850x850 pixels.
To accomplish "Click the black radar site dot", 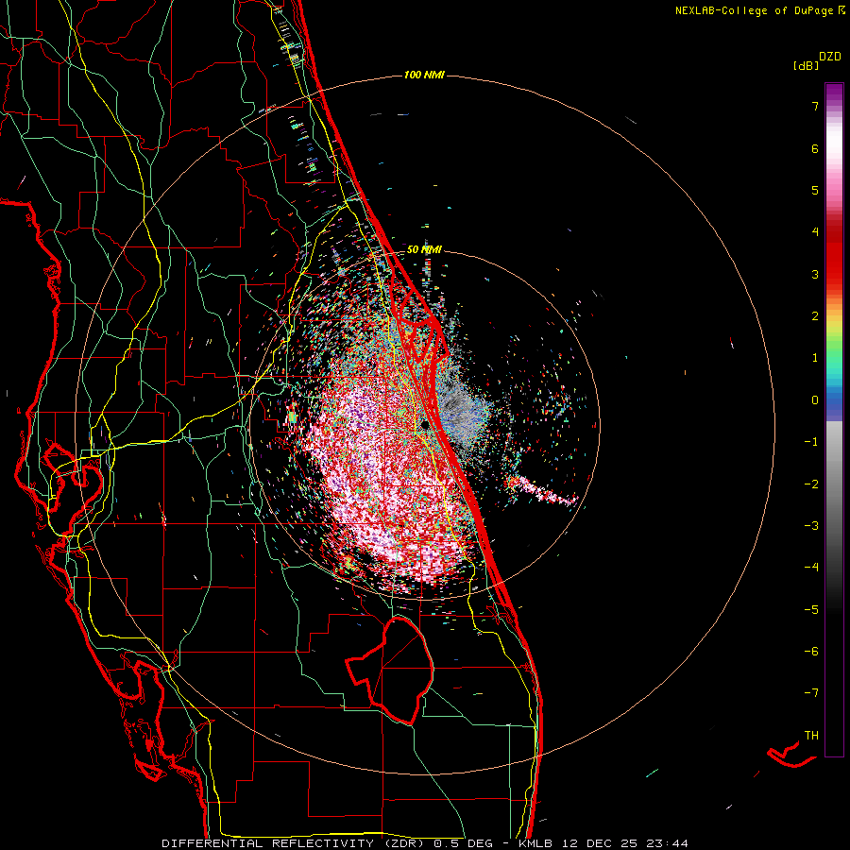I will [425, 424].
